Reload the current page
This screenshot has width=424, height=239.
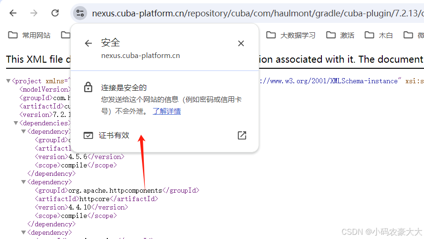click(x=55, y=13)
